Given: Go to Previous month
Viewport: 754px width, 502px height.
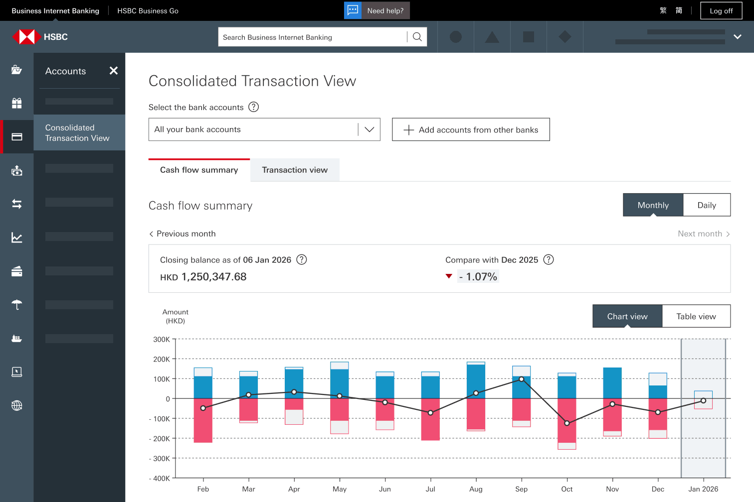Looking at the screenshot, I should pyautogui.click(x=183, y=234).
